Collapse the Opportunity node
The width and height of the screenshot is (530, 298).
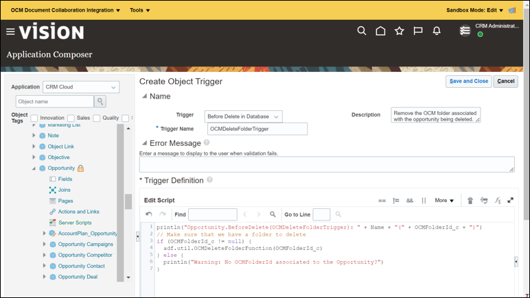[x=34, y=169]
